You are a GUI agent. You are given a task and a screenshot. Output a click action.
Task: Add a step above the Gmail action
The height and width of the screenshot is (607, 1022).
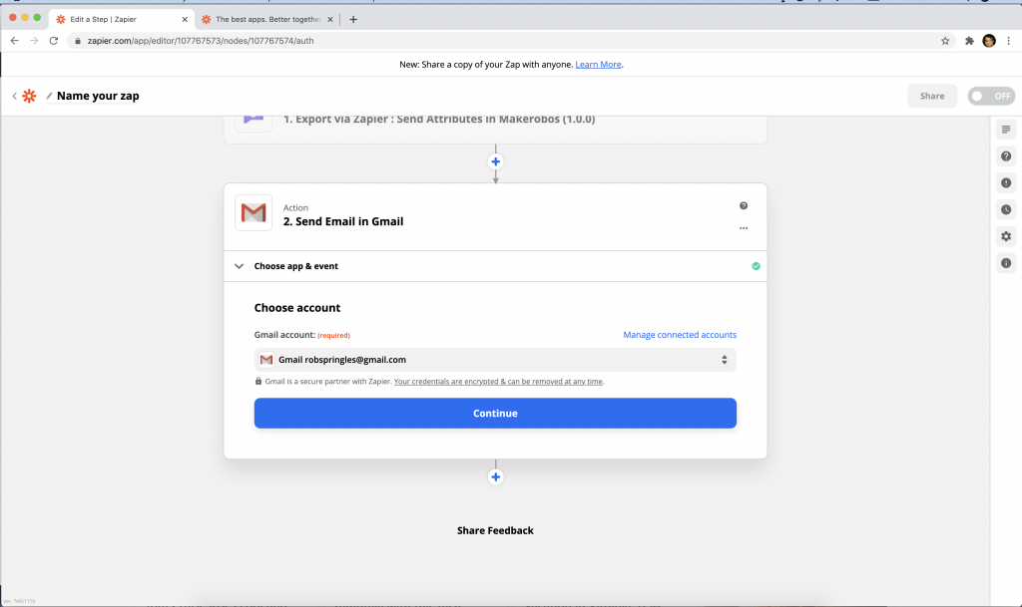[x=495, y=161]
